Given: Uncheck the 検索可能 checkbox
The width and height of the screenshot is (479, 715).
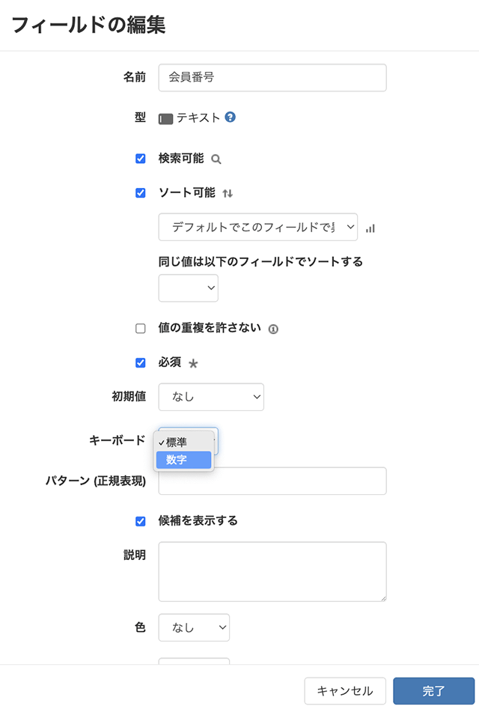Looking at the screenshot, I should click(x=139, y=158).
